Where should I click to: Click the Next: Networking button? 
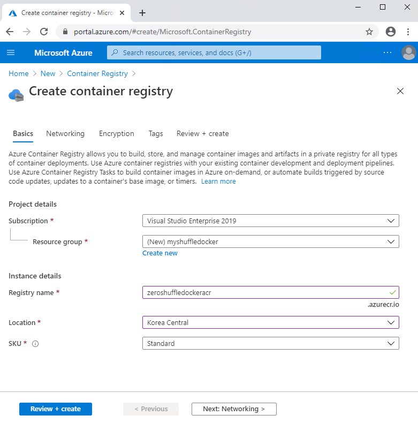(x=234, y=409)
